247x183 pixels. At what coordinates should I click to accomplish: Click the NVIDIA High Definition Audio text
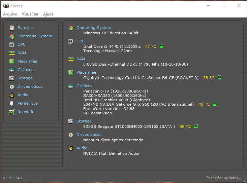point(111,153)
